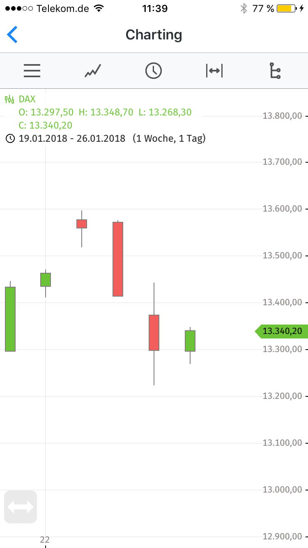
Task: Select the red candle with the long lower wick
Action: (154, 333)
